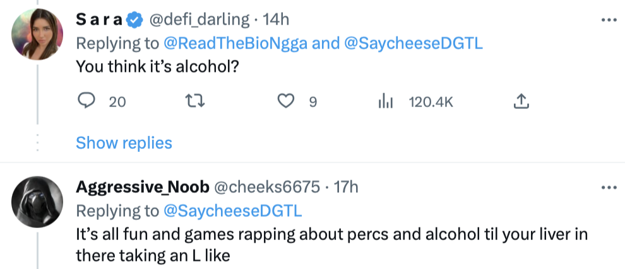Click the 14h timestamp on Sara's tweet
The image size is (625, 269).
tap(275, 20)
